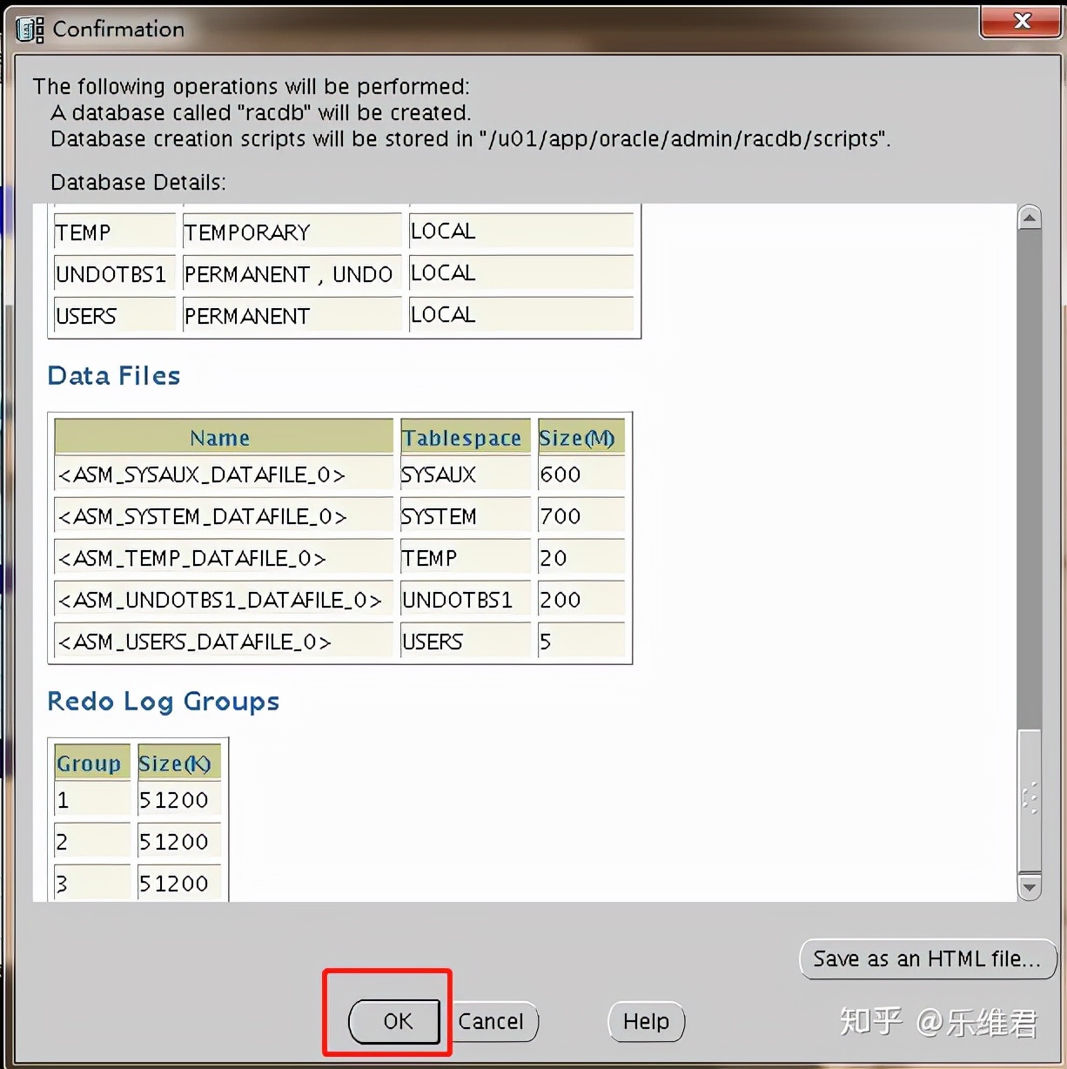This screenshot has width=1067, height=1069.
Task: Click redo log group 2 cell
Action: coord(91,843)
